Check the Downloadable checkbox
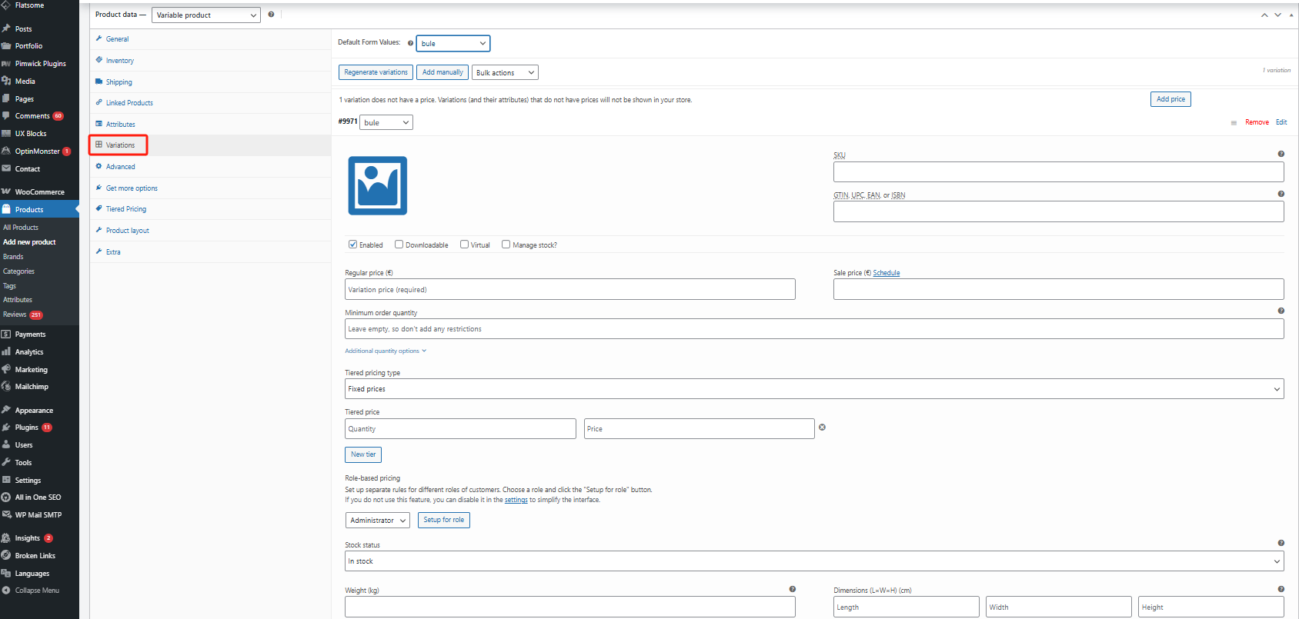 click(x=399, y=245)
